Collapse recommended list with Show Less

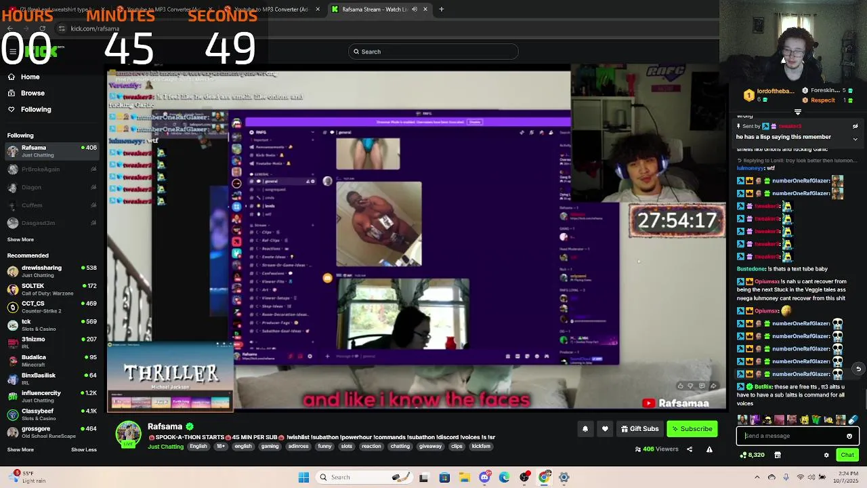[x=84, y=449]
